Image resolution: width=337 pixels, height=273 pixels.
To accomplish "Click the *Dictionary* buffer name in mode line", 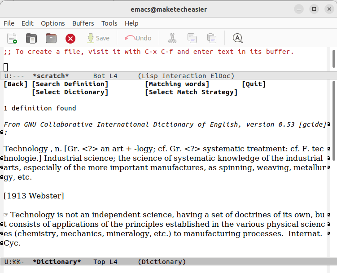I will pyautogui.click(x=57, y=262).
